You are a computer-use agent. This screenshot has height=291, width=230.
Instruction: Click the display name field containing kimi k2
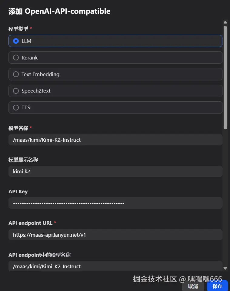[115, 171]
